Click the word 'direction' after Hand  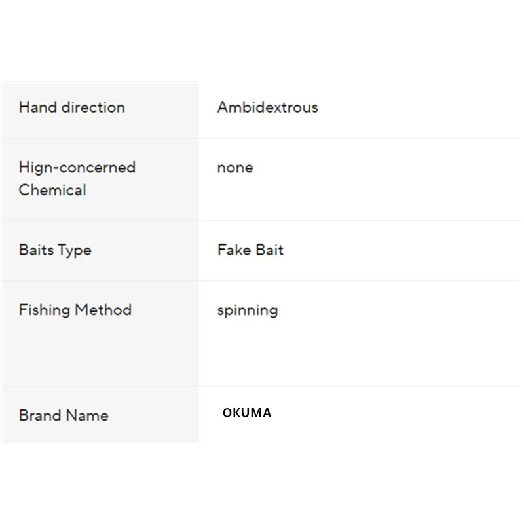point(92,107)
